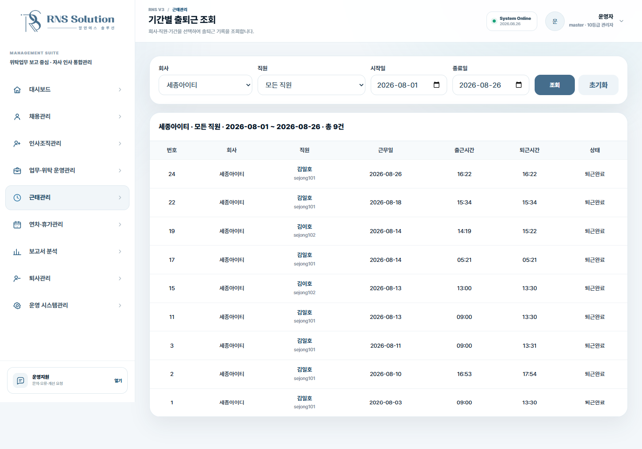This screenshot has width=642, height=449.
Task: Click 퇴근시간 17:54 in row 2
Action: point(529,374)
